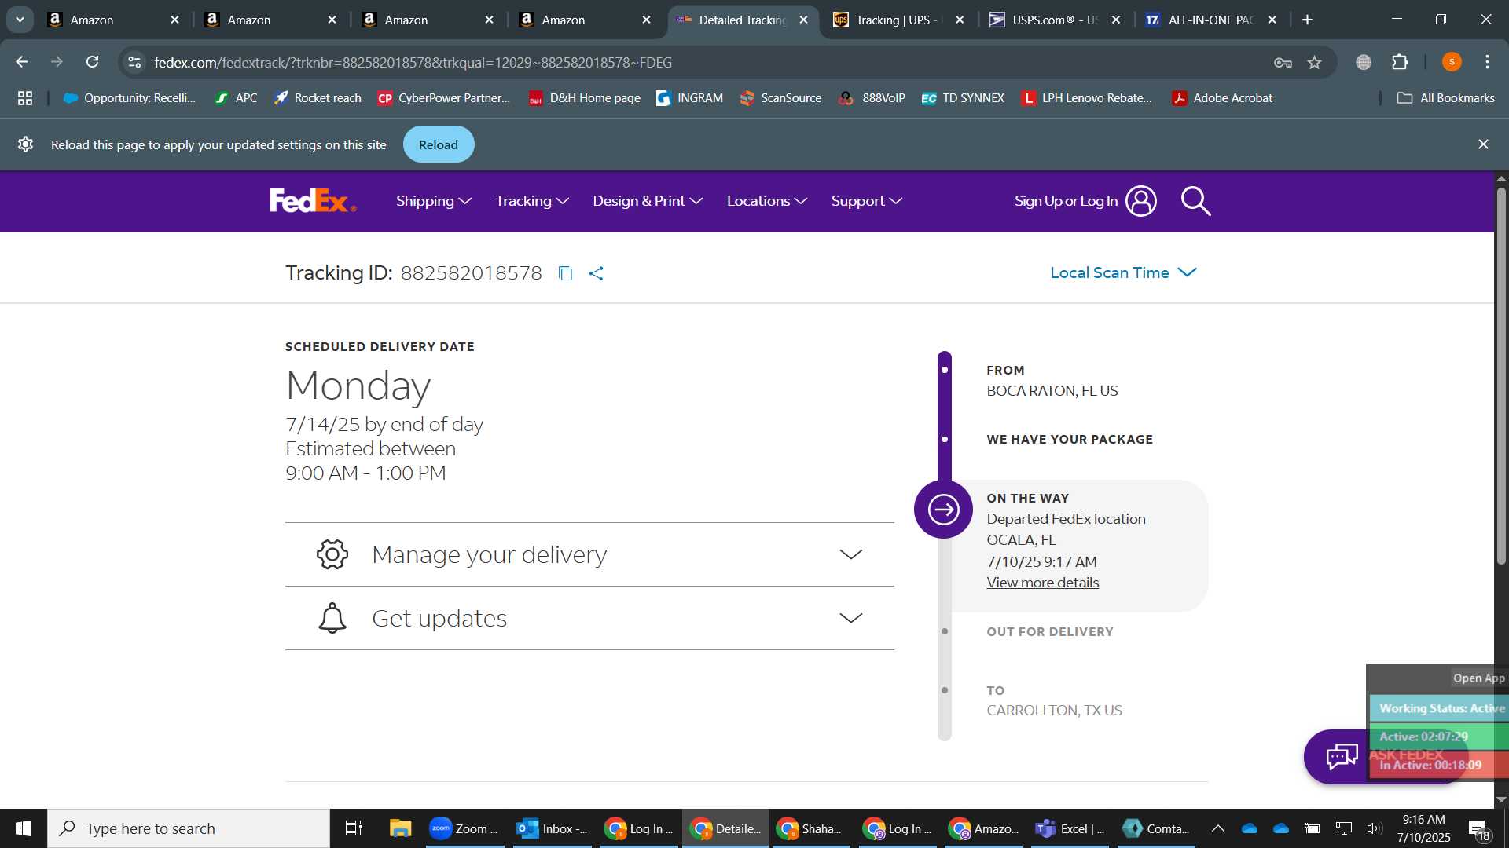
Task: Click the share tracking icon
Action: (597, 273)
